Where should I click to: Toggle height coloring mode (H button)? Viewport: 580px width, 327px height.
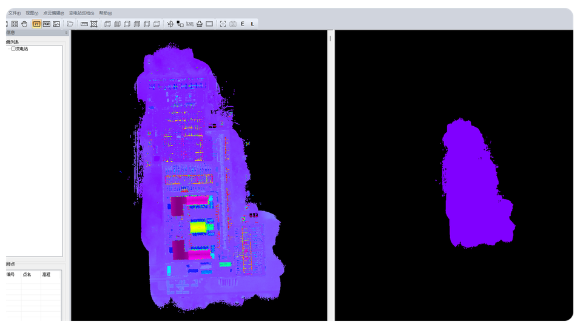[x=37, y=24]
